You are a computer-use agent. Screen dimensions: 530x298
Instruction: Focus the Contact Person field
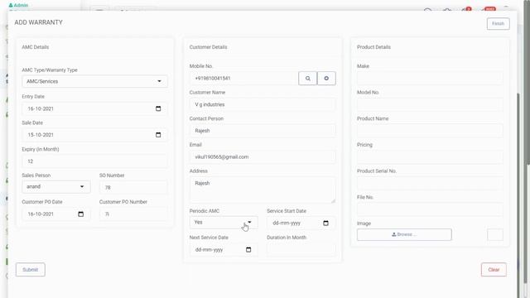click(x=263, y=131)
